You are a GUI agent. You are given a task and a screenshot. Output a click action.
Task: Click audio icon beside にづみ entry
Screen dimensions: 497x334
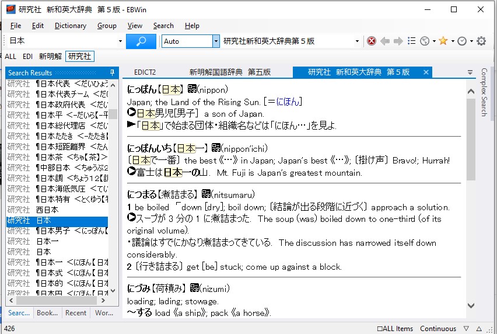[x=195, y=288]
